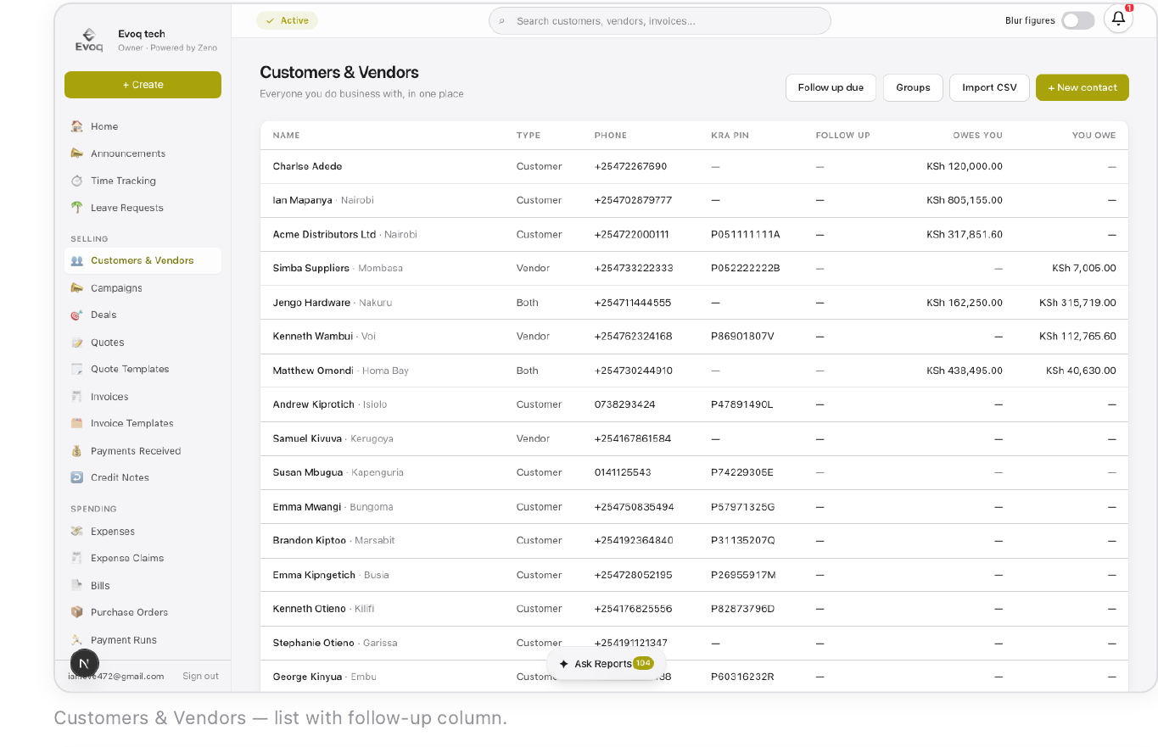Click the Evoq tech logo
Screen dimensions: 1158x747
click(89, 40)
